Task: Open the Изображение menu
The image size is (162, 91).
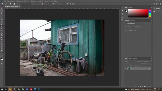Action: point(19,1)
